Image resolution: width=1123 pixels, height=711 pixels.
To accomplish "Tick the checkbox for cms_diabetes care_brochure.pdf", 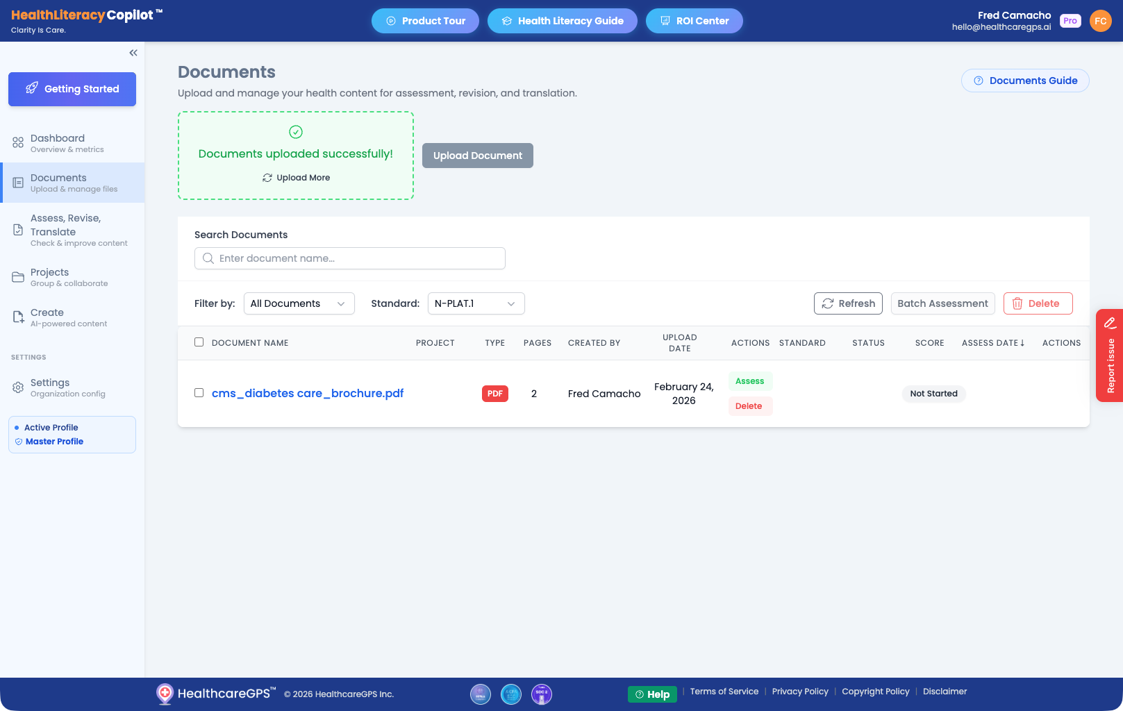I will [199, 392].
